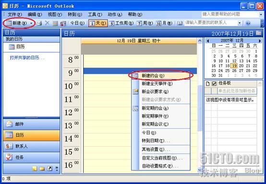Click the 2007年 12月 month header

tap(232, 40)
